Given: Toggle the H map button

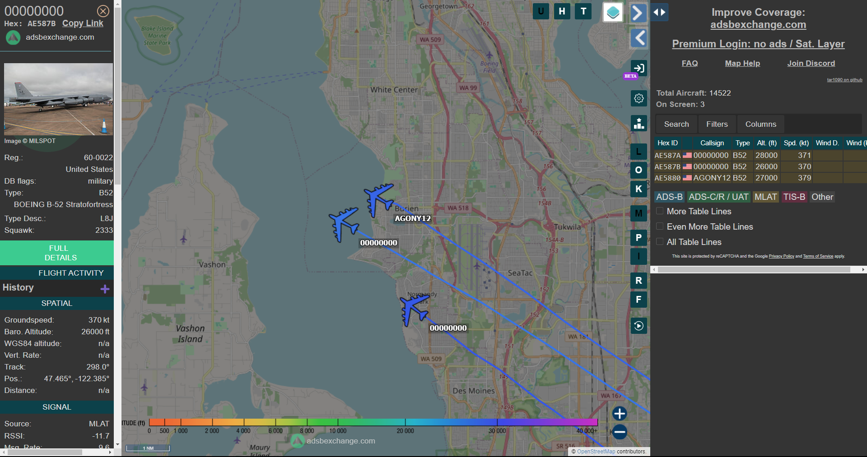Looking at the screenshot, I should [x=562, y=11].
